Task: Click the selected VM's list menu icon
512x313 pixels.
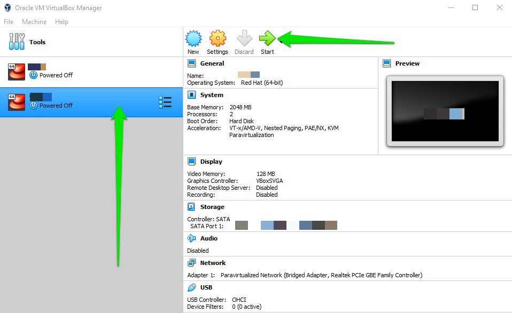Action: (165, 102)
